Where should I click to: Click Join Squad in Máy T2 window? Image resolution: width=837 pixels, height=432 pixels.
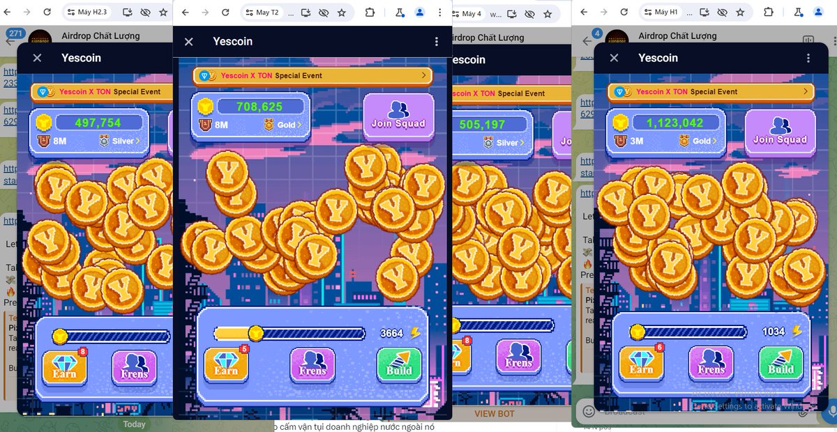[x=398, y=117]
